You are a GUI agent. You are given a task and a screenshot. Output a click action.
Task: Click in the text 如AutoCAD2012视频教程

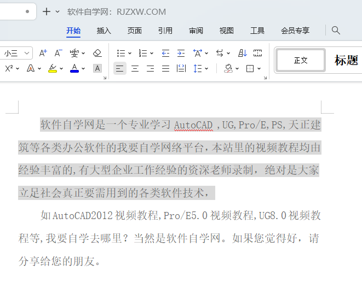coord(100,216)
